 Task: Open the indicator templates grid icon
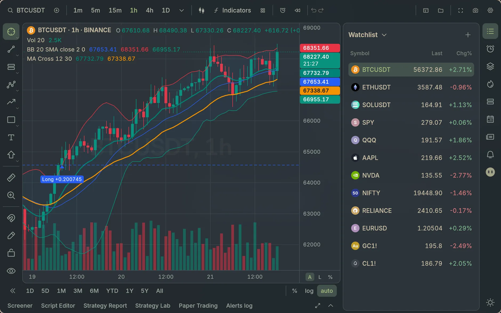tap(263, 10)
